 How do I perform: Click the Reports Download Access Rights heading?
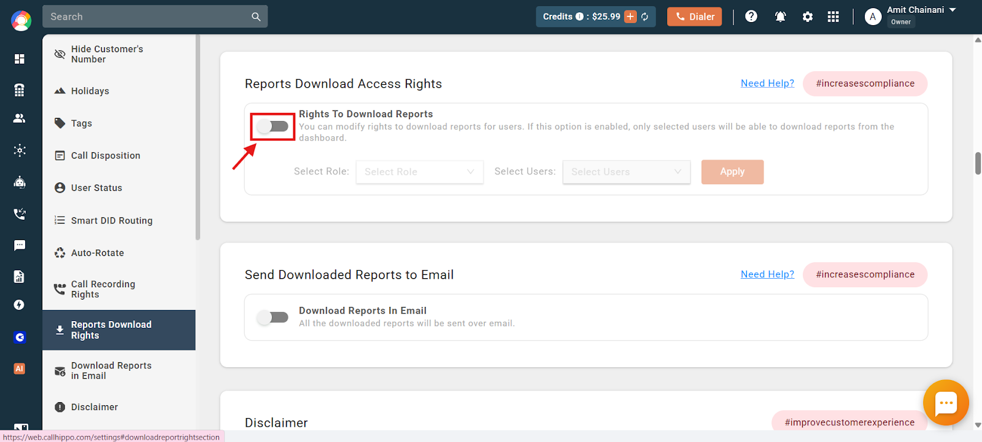tap(343, 84)
